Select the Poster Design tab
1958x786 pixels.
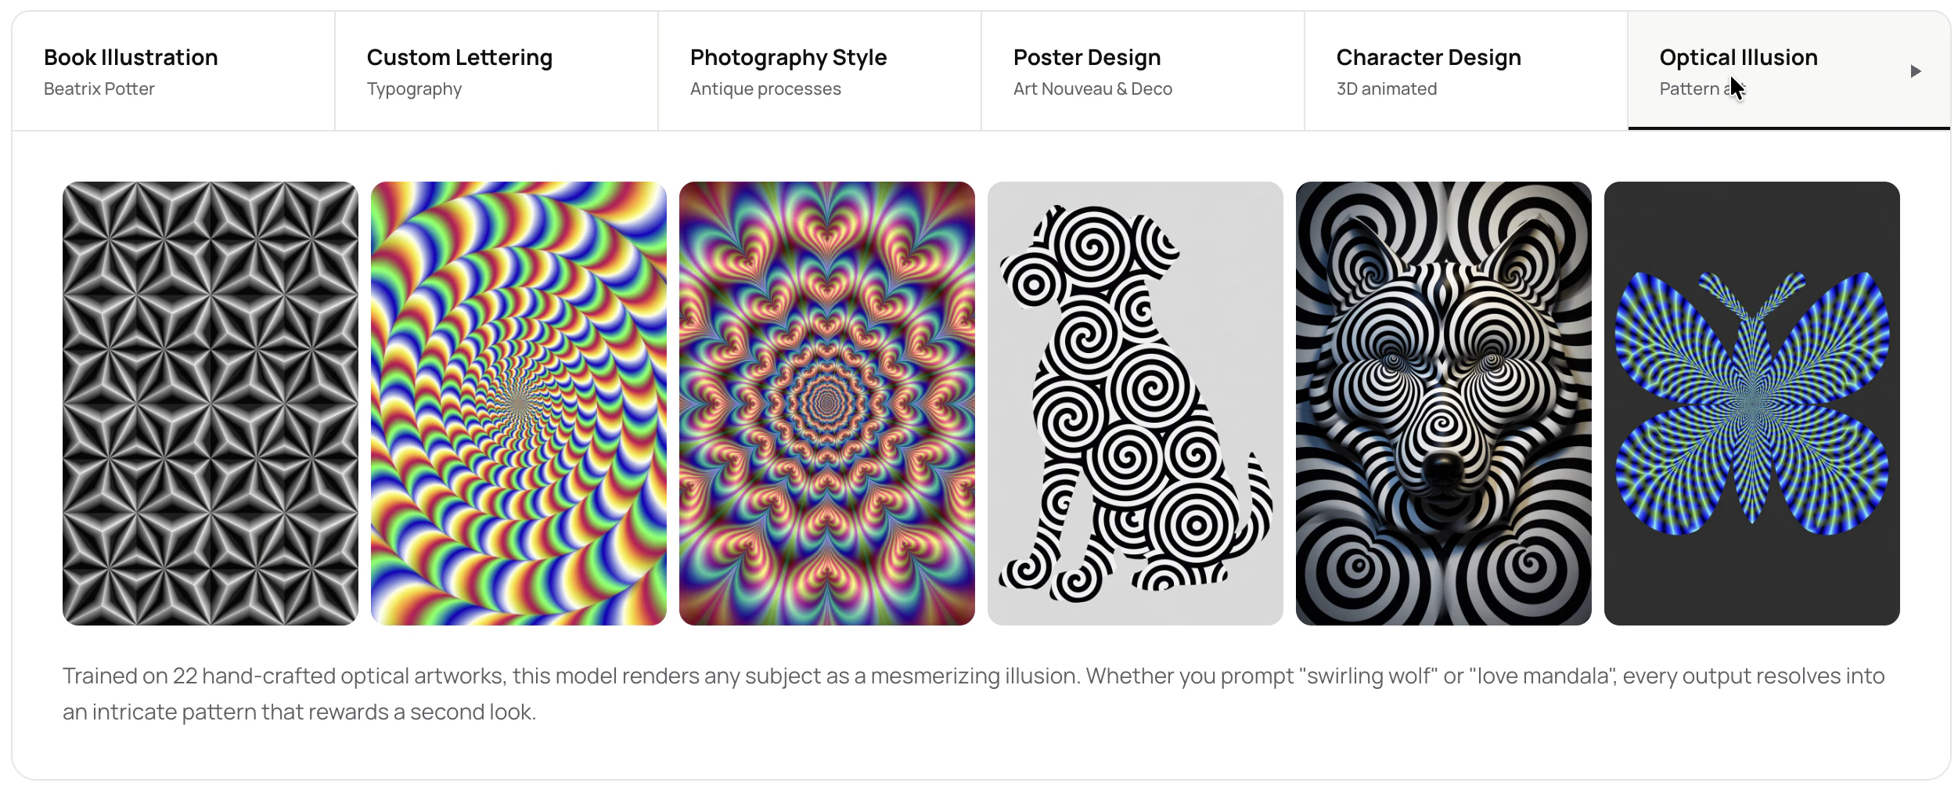1087,56
